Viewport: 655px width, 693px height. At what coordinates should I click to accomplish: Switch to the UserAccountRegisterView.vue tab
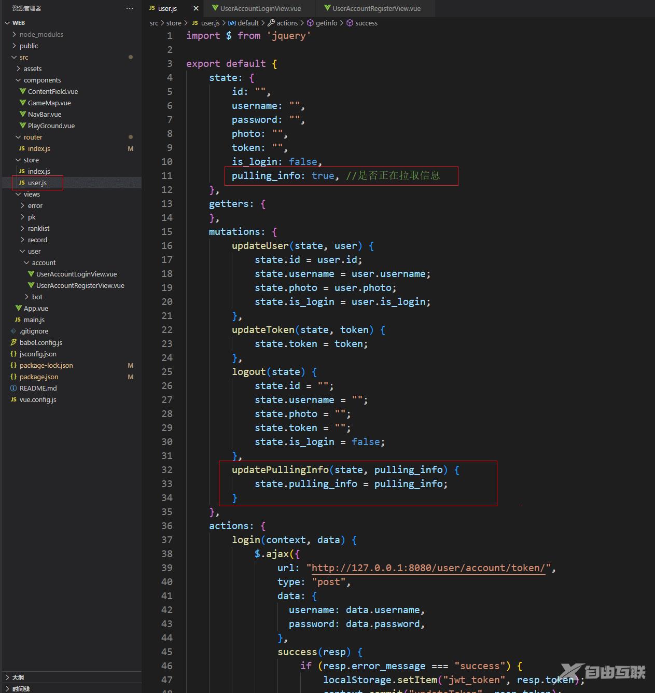point(376,8)
